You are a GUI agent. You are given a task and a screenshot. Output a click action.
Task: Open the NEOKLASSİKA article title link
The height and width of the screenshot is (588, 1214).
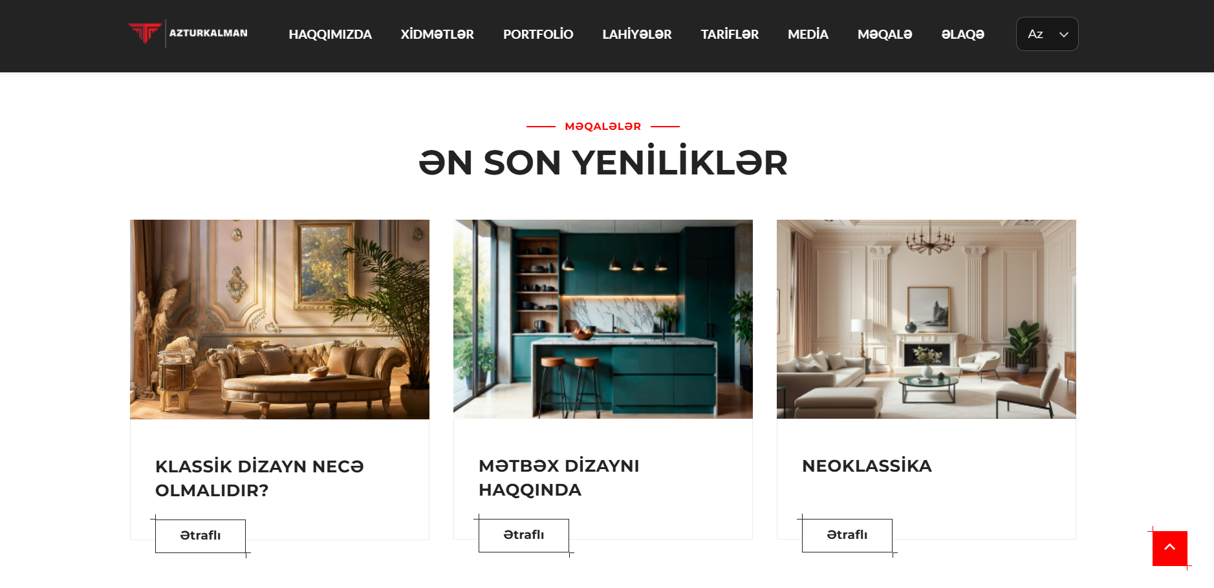tap(867, 466)
